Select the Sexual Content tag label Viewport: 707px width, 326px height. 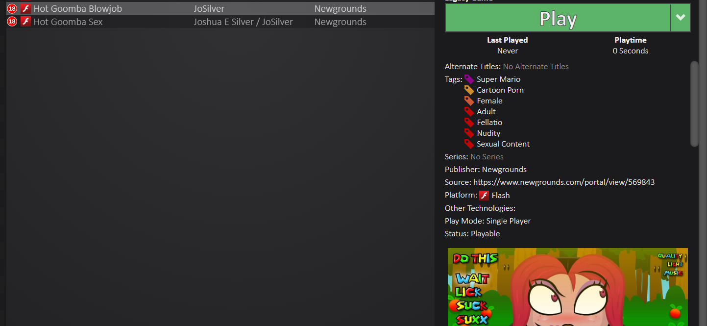point(503,144)
